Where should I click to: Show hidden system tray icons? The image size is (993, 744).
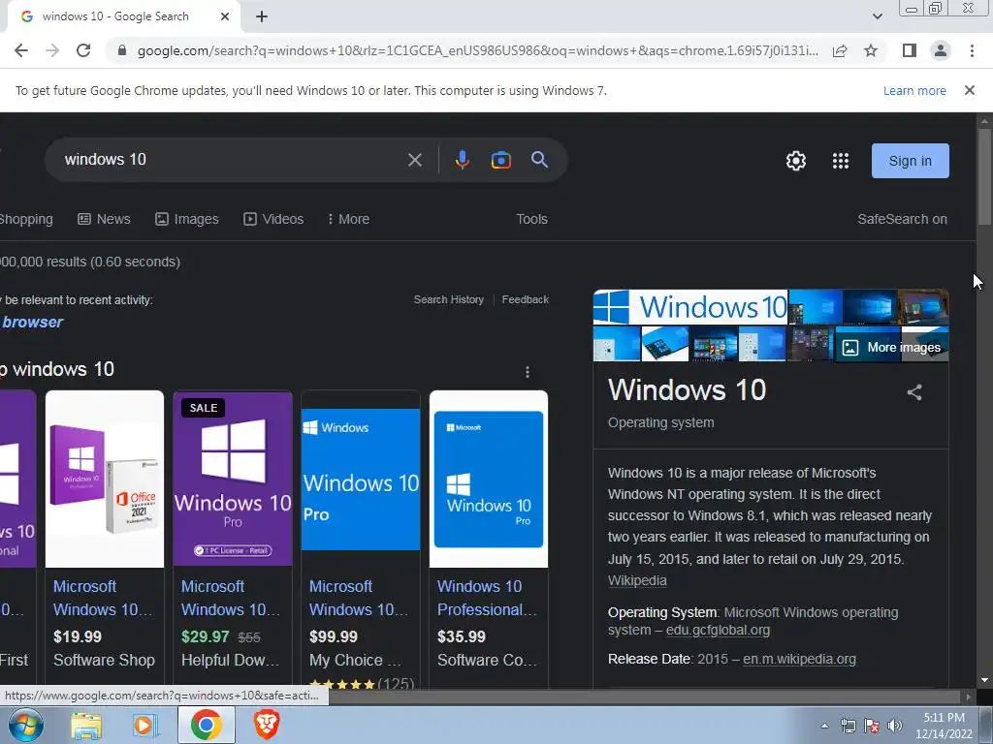pyautogui.click(x=824, y=726)
